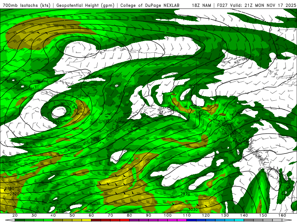Click the 2970 height contour label
This screenshot has height=222, width=297.
(185, 194)
